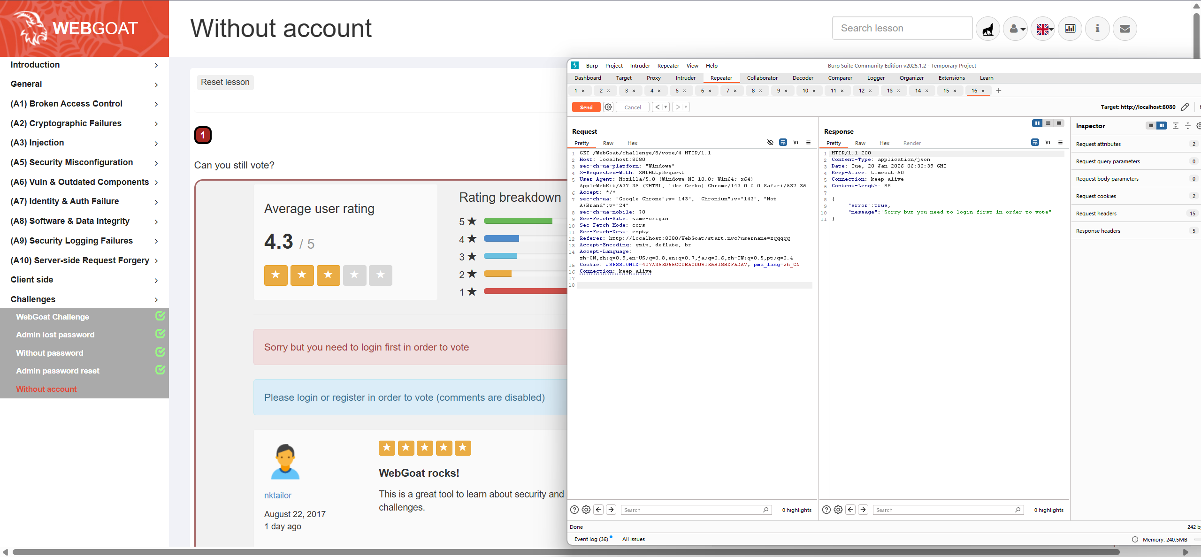Image resolution: width=1201 pixels, height=557 pixels.
Task: Toggle hide non-printable characters eye icon
Action: [x=770, y=143]
